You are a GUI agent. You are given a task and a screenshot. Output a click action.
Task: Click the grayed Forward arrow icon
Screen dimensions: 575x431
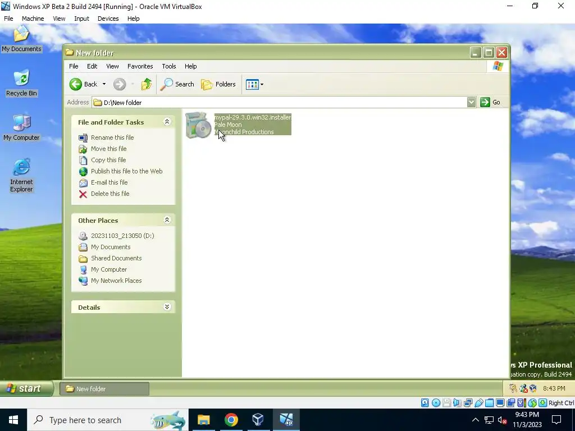pos(119,84)
